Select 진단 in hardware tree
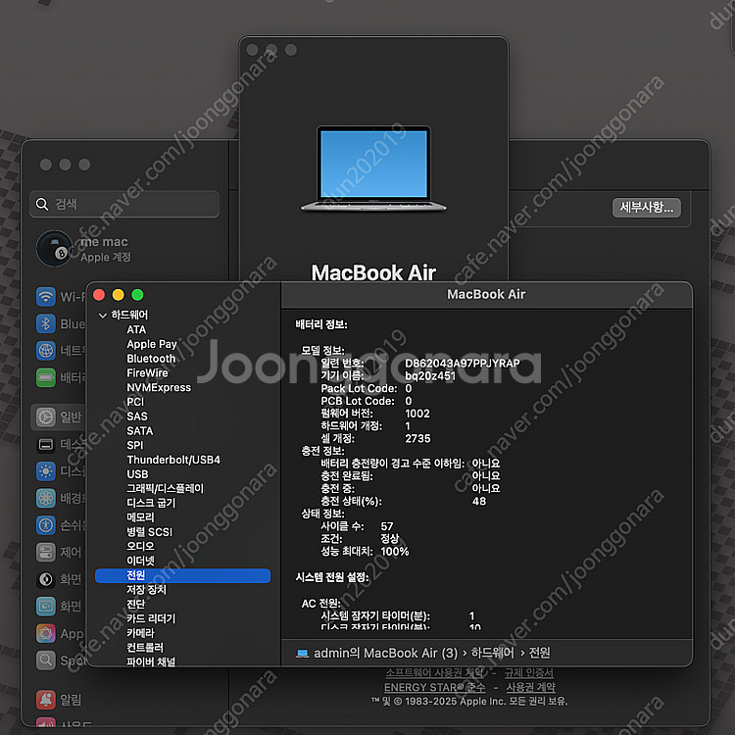Viewport: 735px width, 735px height. click(136, 605)
